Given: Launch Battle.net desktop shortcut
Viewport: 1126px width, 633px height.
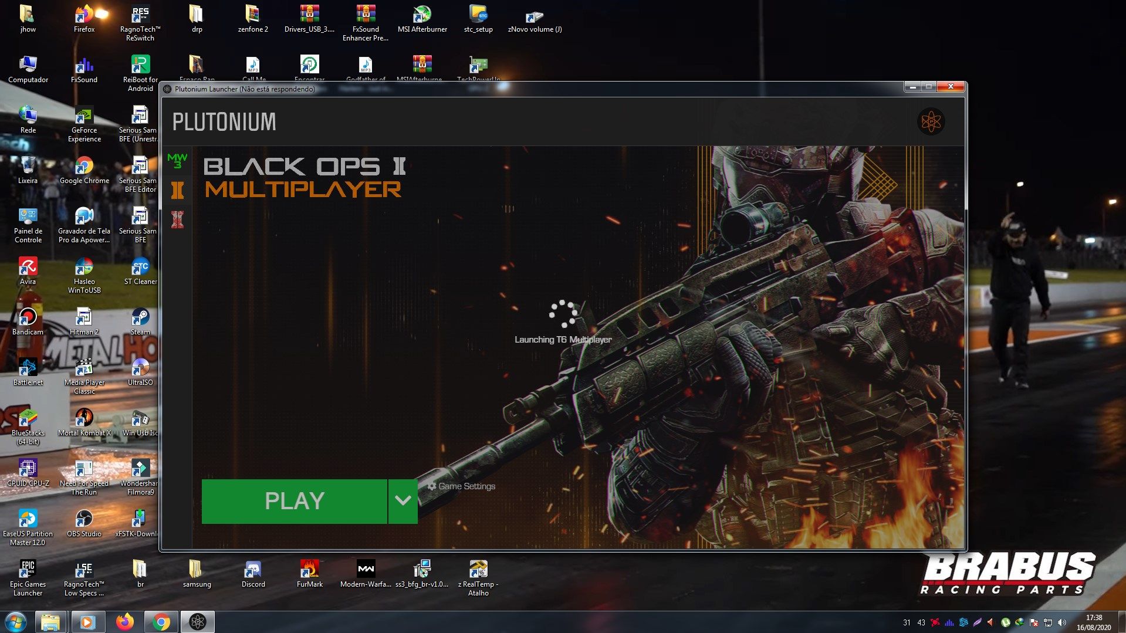Looking at the screenshot, I should (28, 372).
